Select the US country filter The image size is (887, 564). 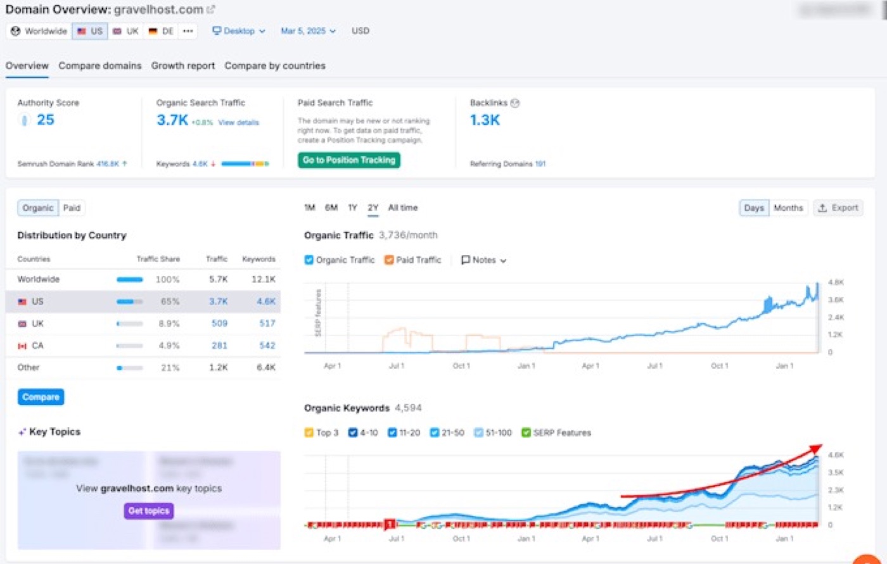(x=89, y=31)
